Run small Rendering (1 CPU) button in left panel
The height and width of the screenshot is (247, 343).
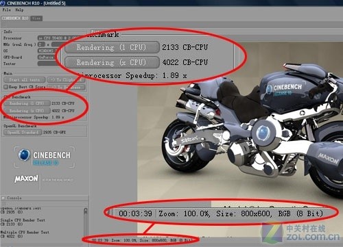pos(27,103)
